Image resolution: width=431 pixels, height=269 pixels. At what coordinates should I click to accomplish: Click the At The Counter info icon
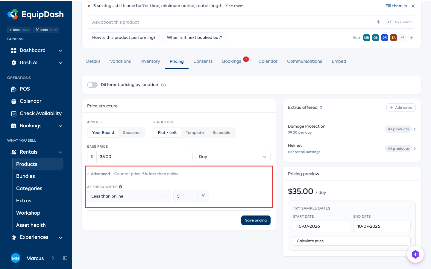[120, 187]
